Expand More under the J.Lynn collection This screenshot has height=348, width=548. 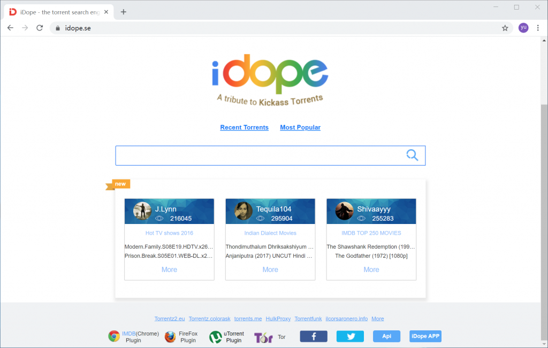click(x=169, y=269)
